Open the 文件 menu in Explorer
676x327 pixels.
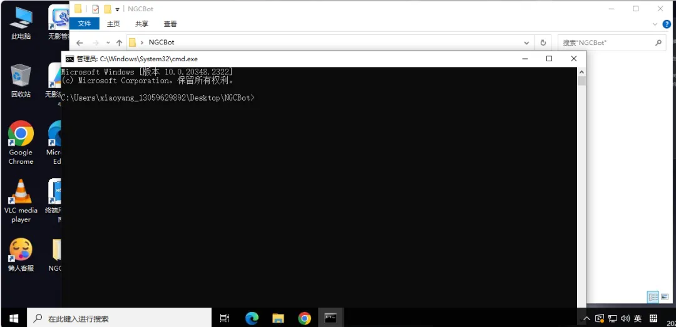(x=84, y=24)
